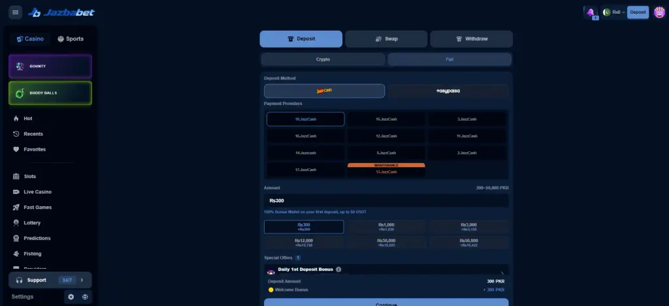Switch to the Deposit tab
The height and width of the screenshot is (306, 669).
(x=301, y=38)
